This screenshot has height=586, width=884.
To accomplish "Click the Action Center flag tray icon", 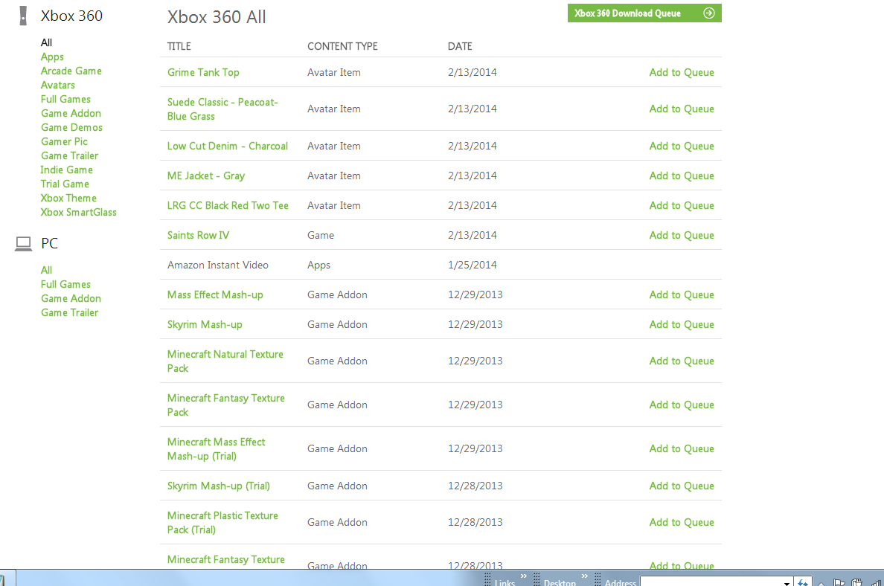I will pos(839,582).
